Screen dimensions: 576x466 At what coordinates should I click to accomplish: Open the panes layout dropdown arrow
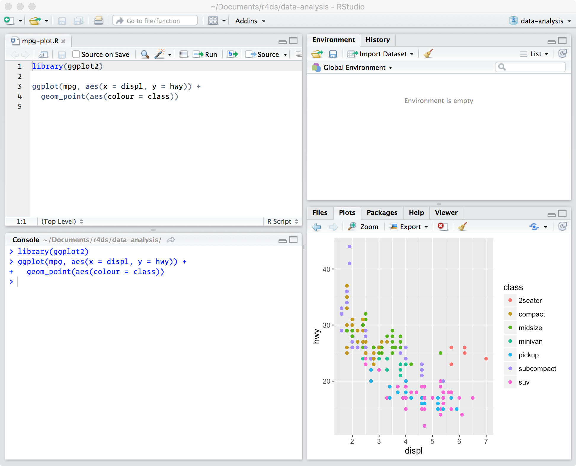(x=224, y=21)
